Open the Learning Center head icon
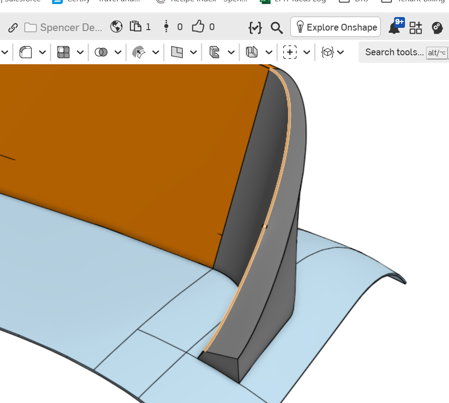 pos(437,28)
